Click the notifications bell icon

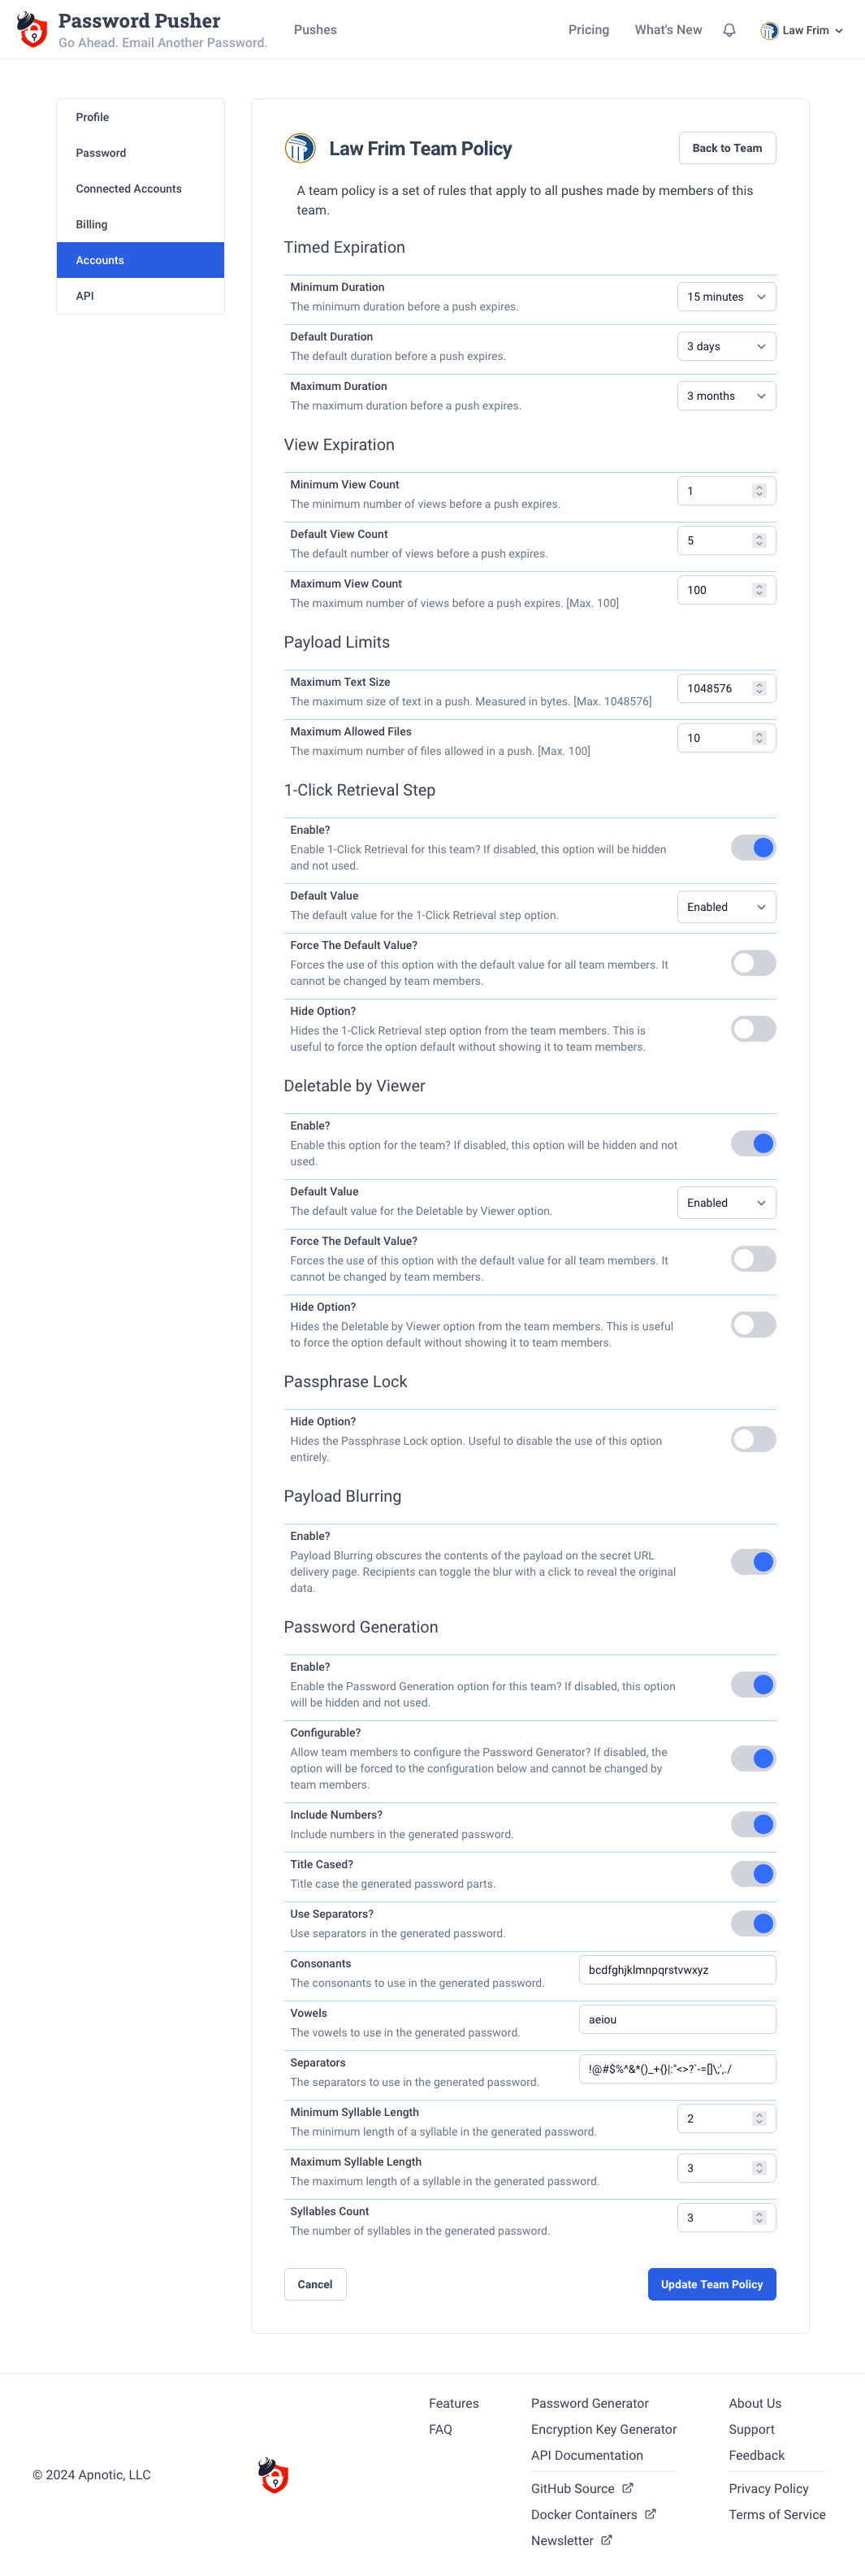(x=729, y=30)
